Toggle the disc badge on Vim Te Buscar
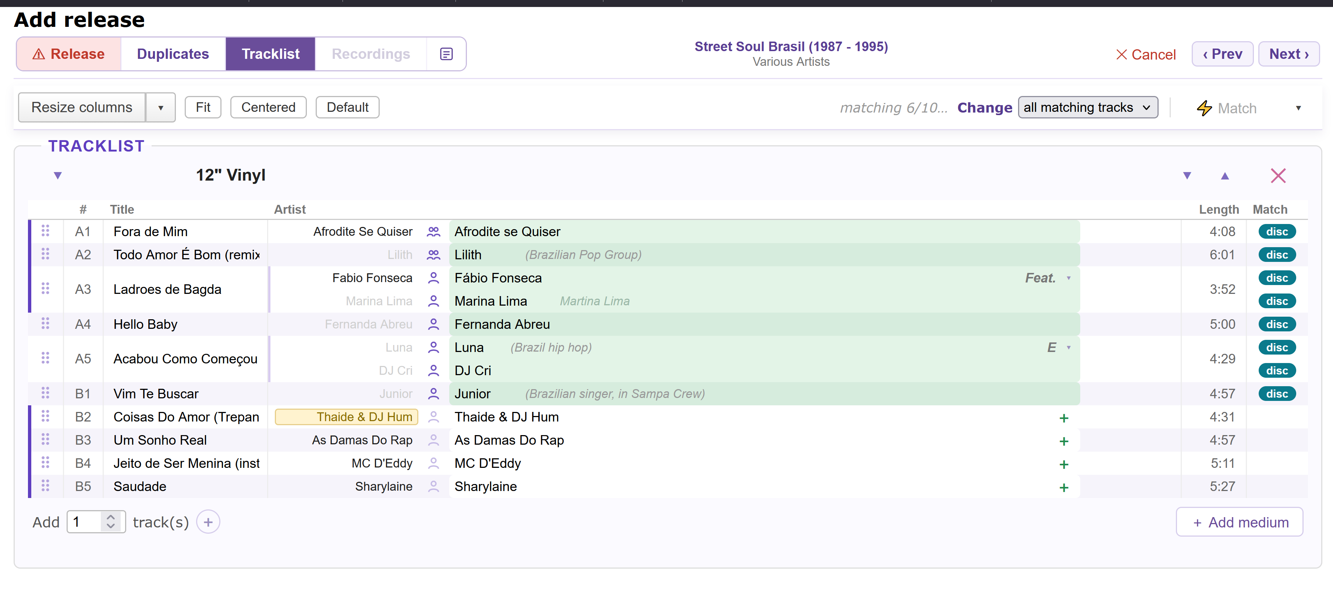The height and width of the screenshot is (594, 1333). coord(1277,394)
